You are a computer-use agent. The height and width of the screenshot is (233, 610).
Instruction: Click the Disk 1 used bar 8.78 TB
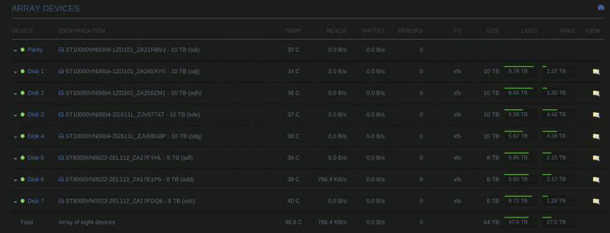520,71
